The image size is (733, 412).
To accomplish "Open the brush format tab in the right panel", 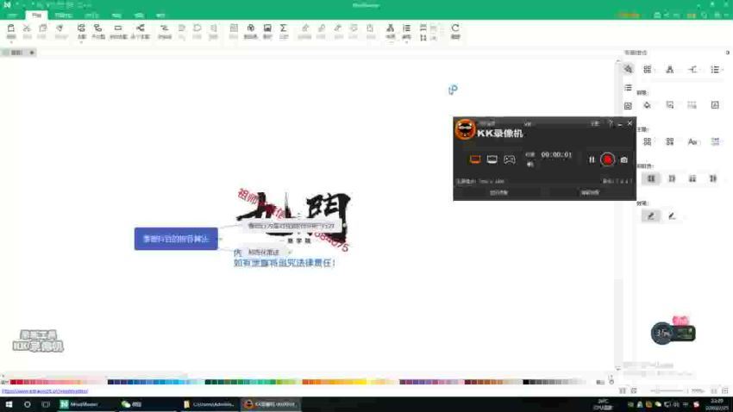I will (x=629, y=69).
